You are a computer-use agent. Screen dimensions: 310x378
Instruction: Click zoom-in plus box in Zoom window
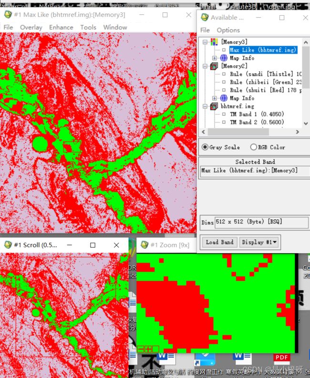(148, 348)
